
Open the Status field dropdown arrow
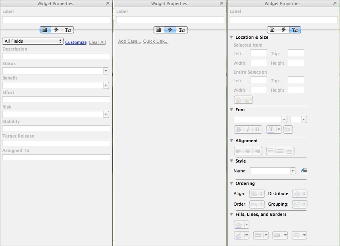[x=106, y=71]
